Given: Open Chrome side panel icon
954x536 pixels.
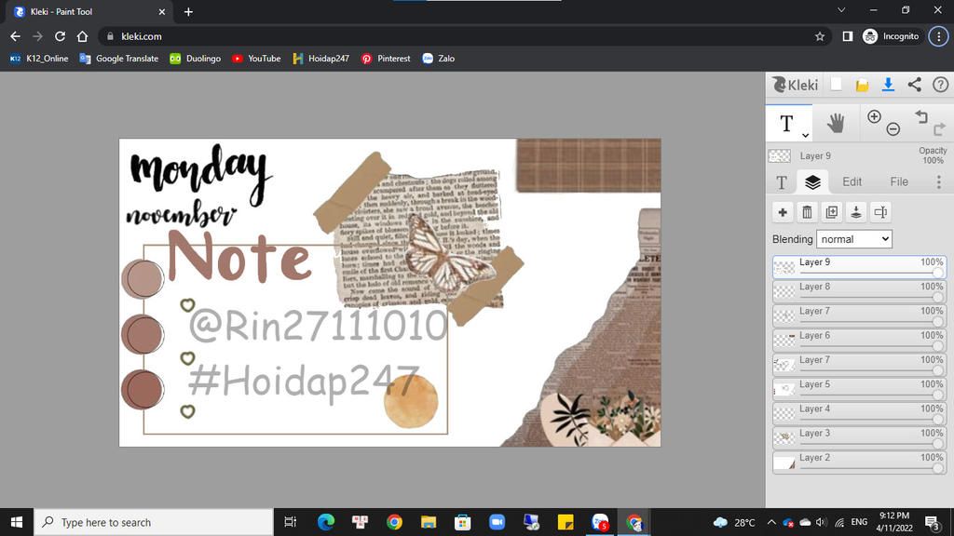Looking at the screenshot, I should point(847,36).
